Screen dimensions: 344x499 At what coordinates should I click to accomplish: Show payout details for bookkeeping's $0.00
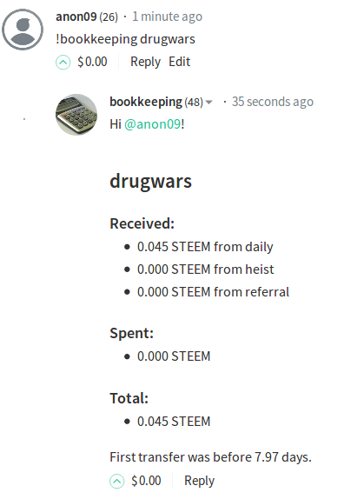(146, 481)
